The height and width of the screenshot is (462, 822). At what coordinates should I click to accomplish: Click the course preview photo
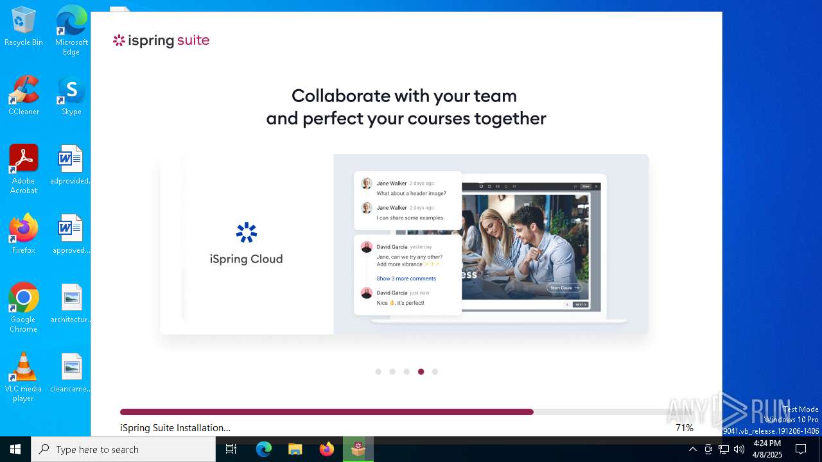coord(525,247)
